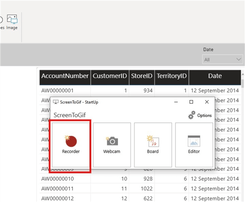Image resolution: width=245 pixels, height=202 pixels.
Task: Click the TerritoryID column header
Action: (x=172, y=76)
